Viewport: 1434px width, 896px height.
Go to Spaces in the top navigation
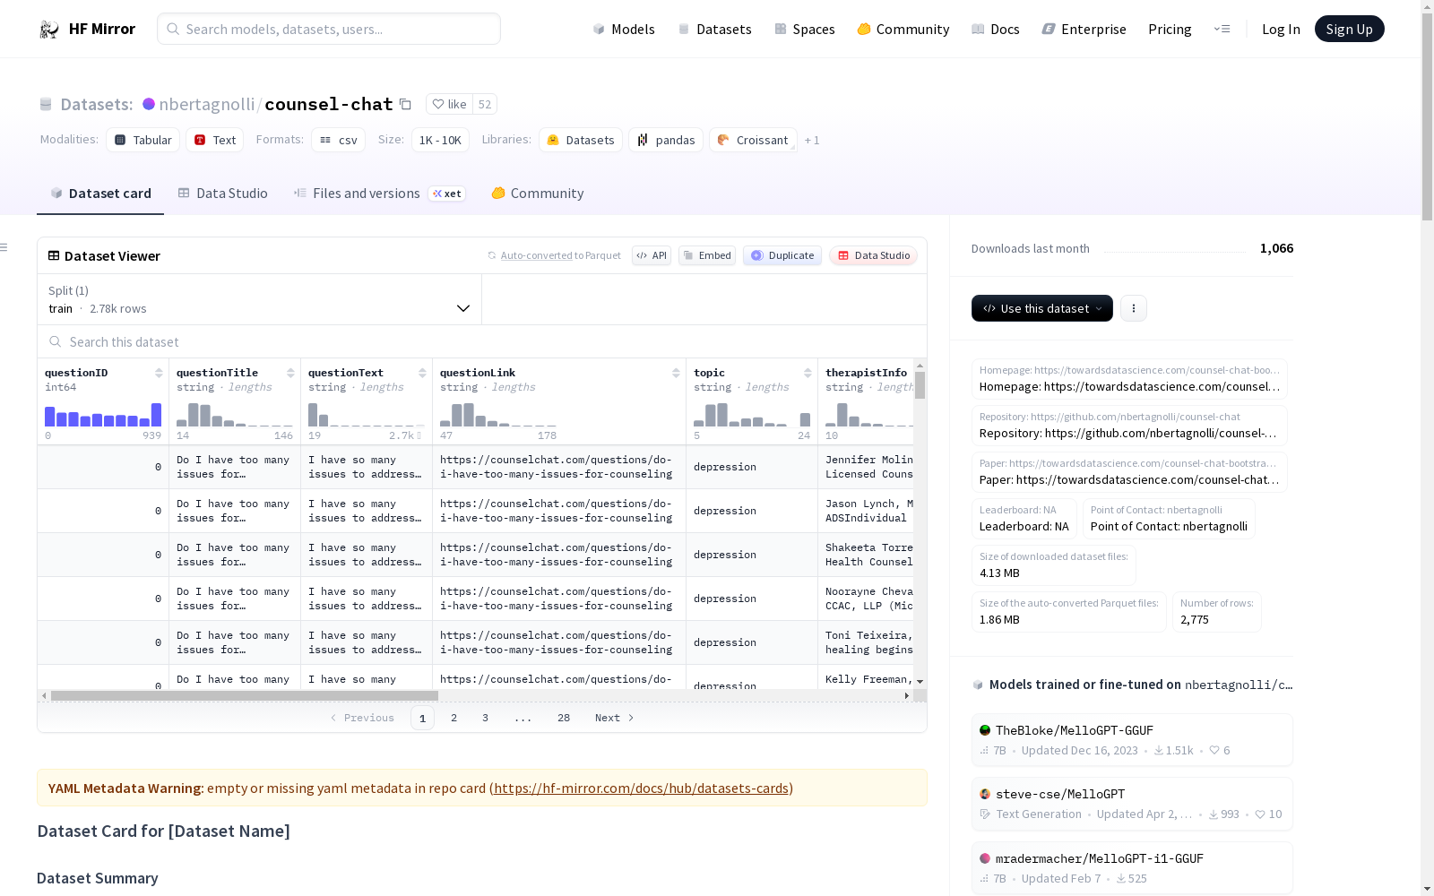tap(805, 29)
